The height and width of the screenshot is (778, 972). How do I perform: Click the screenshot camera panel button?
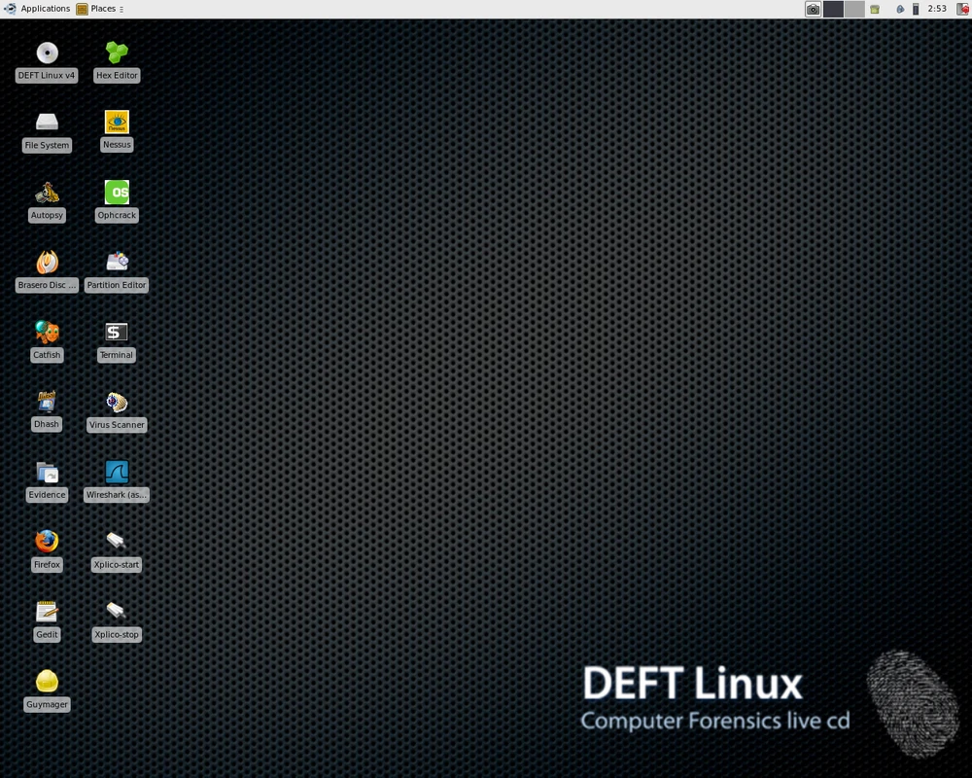[813, 9]
